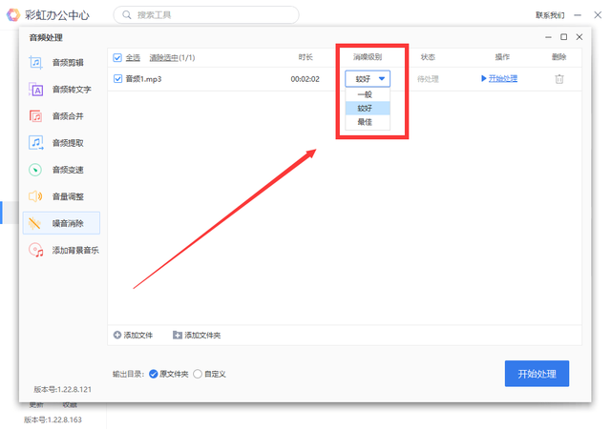Choose 一般 in noise level list
This screenshot has width=611, height=429.
click(x=368, y=94)
